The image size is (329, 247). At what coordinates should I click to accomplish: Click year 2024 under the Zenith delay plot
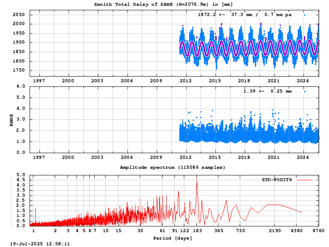point(303,81)
